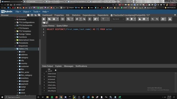Open the Edit pencil dropdown menu

pos(96,19)
